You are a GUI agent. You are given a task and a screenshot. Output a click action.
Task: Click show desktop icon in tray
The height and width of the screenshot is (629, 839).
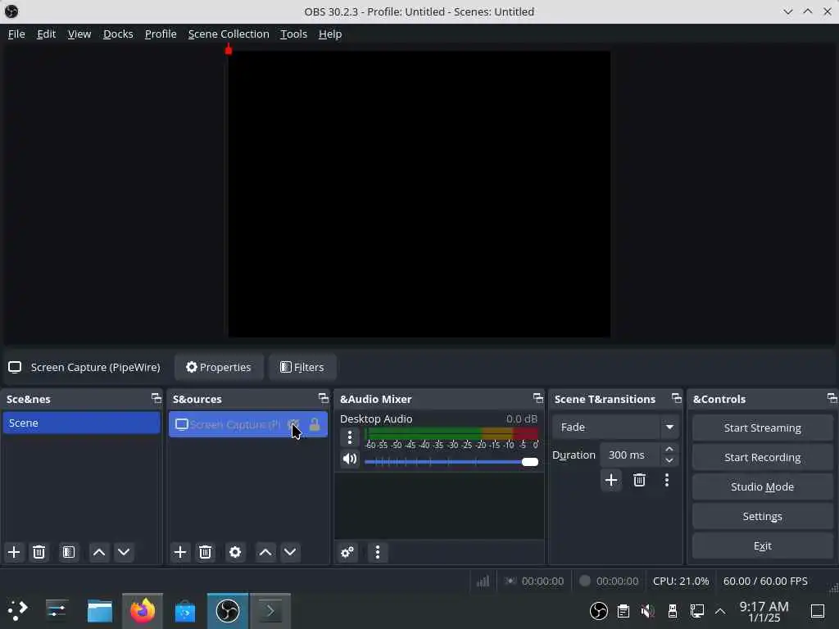tap(817, 610)
